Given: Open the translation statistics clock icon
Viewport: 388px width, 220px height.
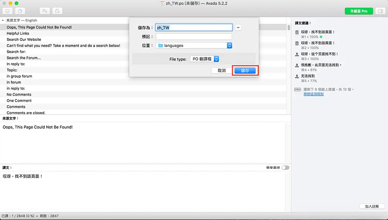Looking at the screenshot, I should [x=20, y=11].
